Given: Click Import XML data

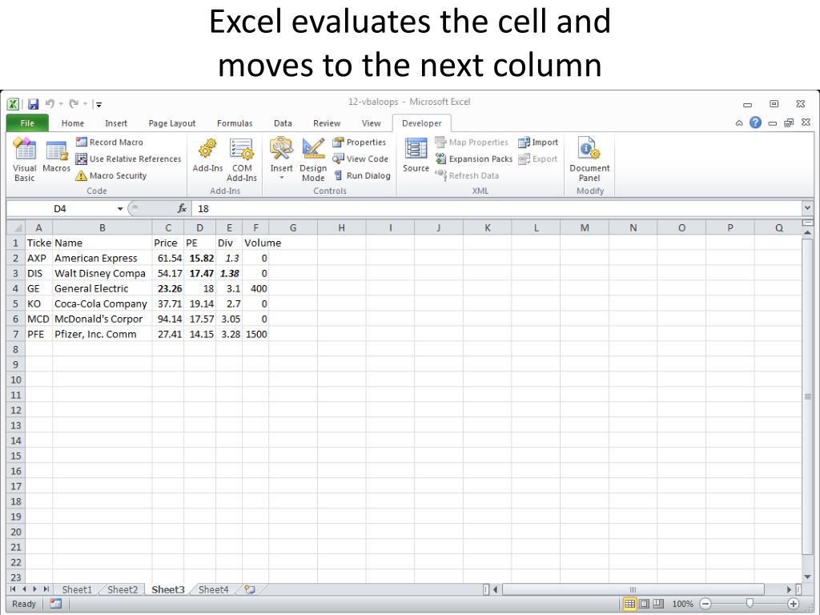Looking at the screenshot, I should (538, 143).
